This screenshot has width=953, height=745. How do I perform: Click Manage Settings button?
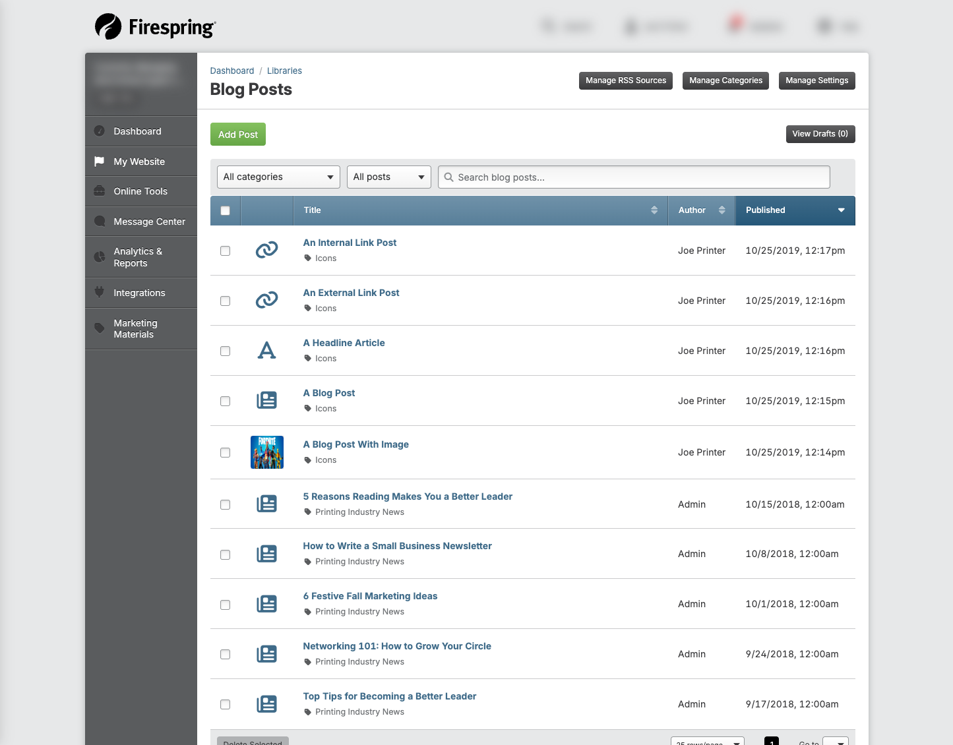(817, 80)
